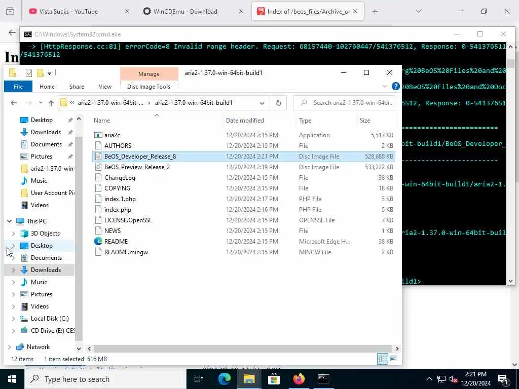Switch to large thumbnails view icon
This screenshot has height=389, width=519.
tap(393, 359)
